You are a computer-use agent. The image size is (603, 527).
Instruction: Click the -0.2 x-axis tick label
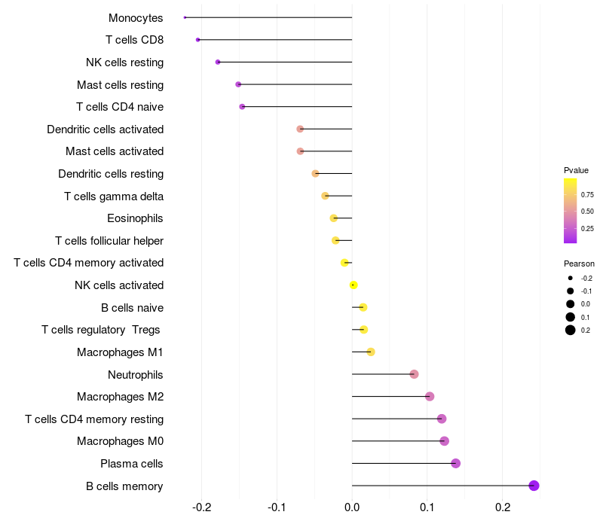pos(201,507)
